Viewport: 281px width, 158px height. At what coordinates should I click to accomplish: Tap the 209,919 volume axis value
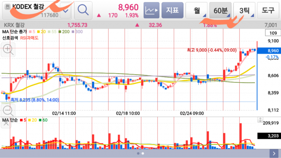271,123
